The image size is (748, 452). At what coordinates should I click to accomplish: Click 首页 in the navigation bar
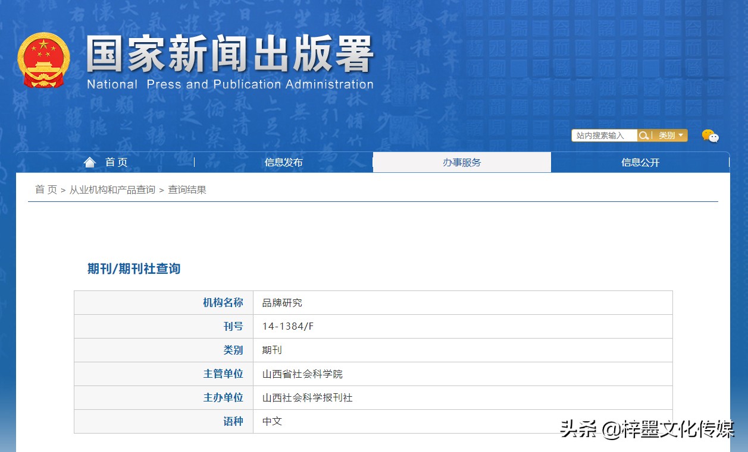click(117, 162)
